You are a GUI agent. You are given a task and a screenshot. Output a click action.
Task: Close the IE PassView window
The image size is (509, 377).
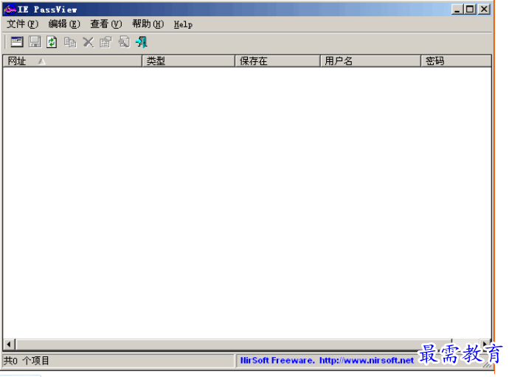484,9
